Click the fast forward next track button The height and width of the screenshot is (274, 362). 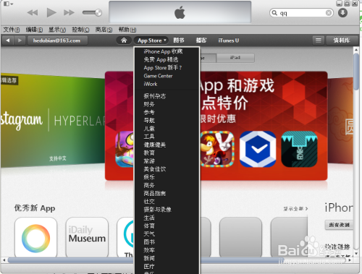(69, 12)
